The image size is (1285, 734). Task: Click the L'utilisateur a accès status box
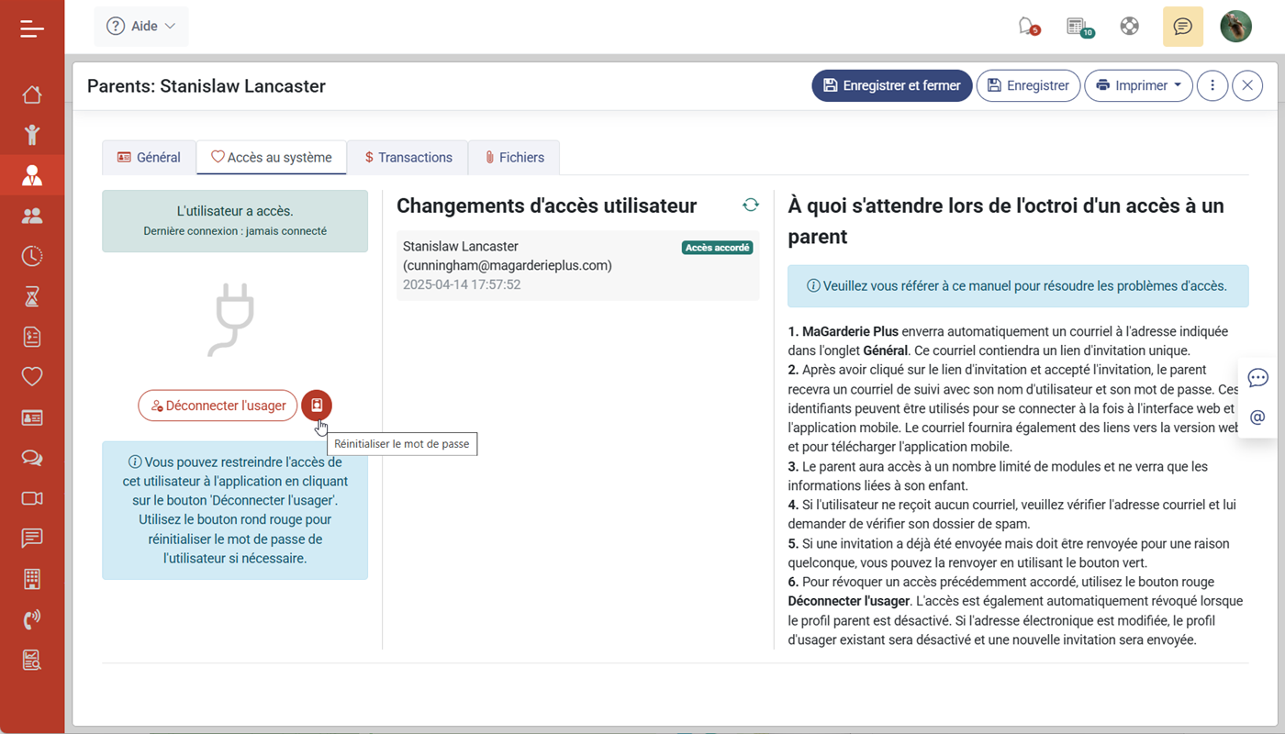pyautogui.click(x=235, y=221)
